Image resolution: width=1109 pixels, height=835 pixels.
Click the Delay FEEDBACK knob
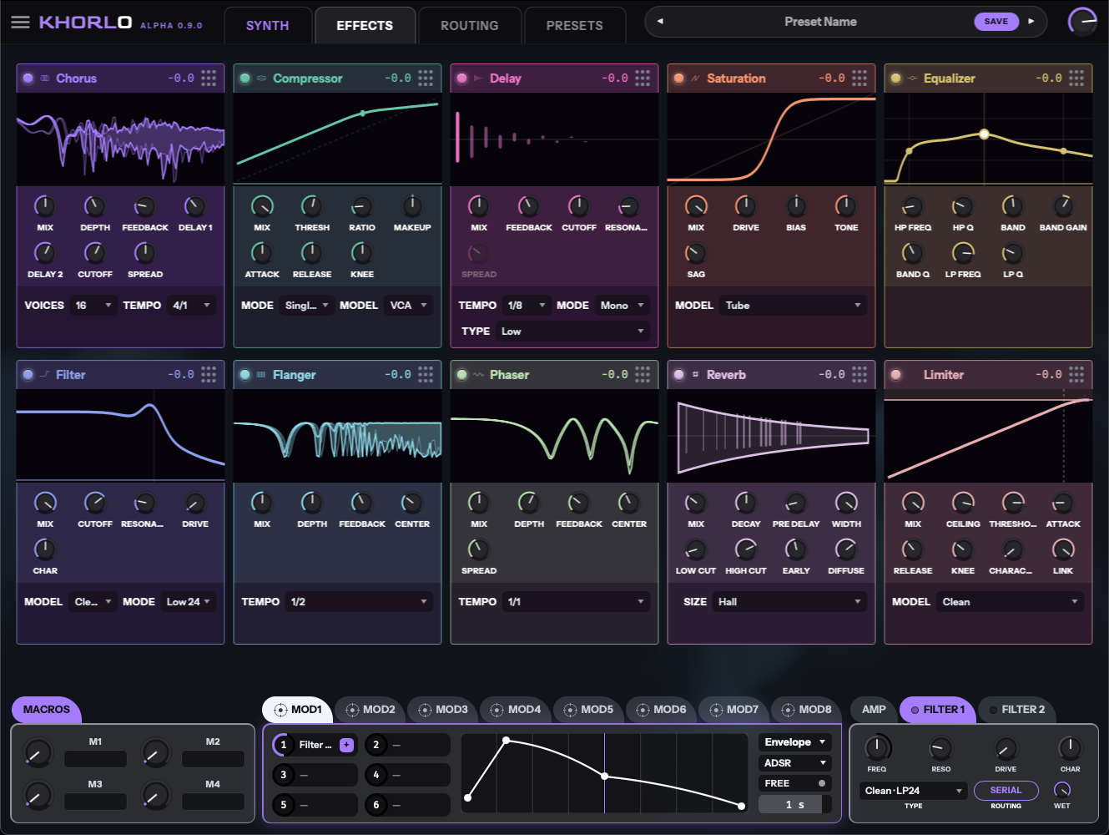tap(529, 205)
